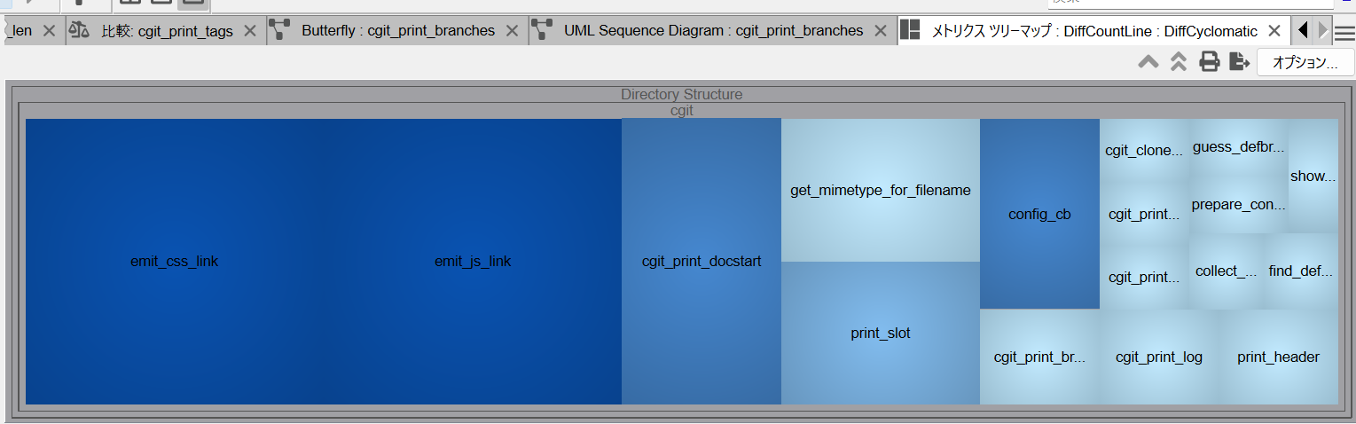Open the オプション... options button
The image size is (1356, 424).
click(1305, 63)
